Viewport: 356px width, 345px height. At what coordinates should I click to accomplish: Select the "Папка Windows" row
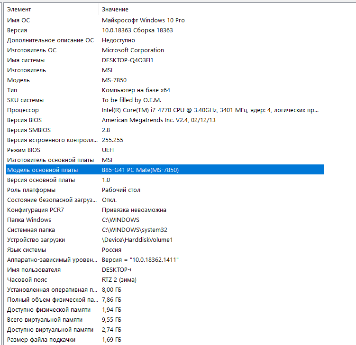[165, 220]
